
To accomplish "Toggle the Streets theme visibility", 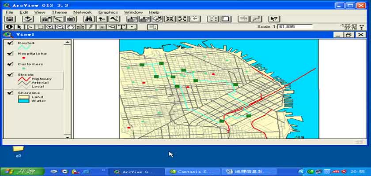I will [10, 75].
